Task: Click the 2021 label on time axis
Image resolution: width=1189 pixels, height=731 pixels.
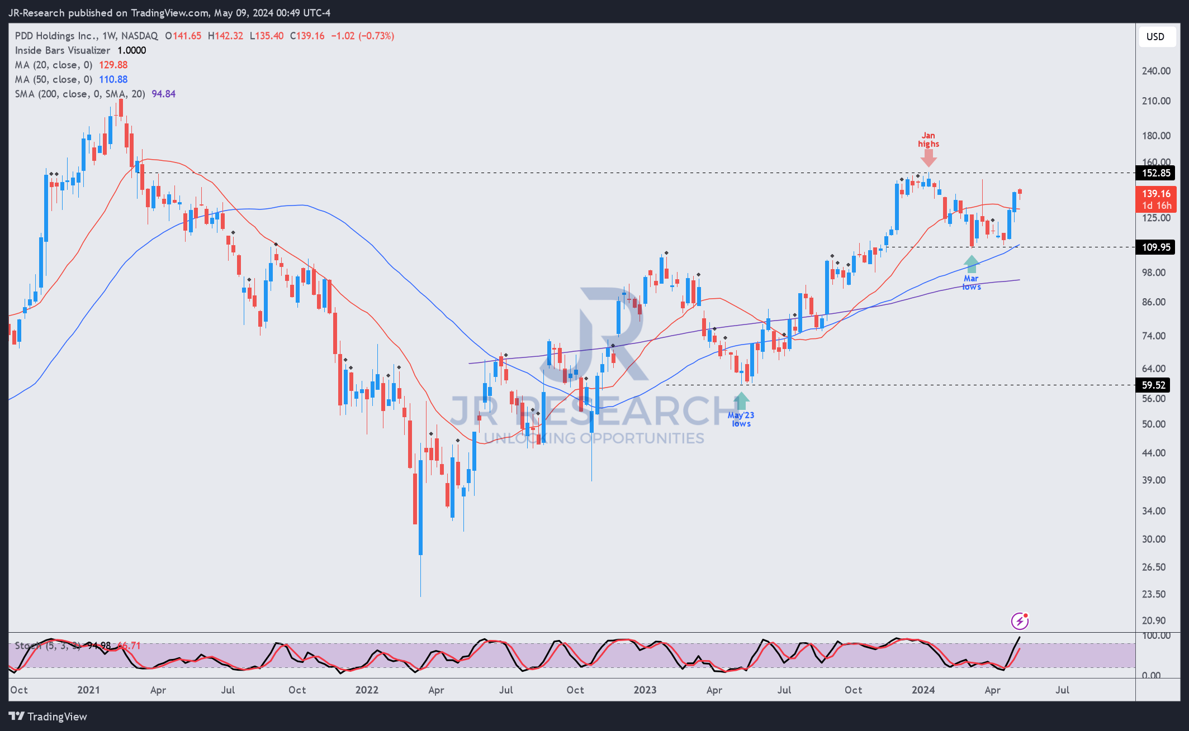Action: pos(88,690)
